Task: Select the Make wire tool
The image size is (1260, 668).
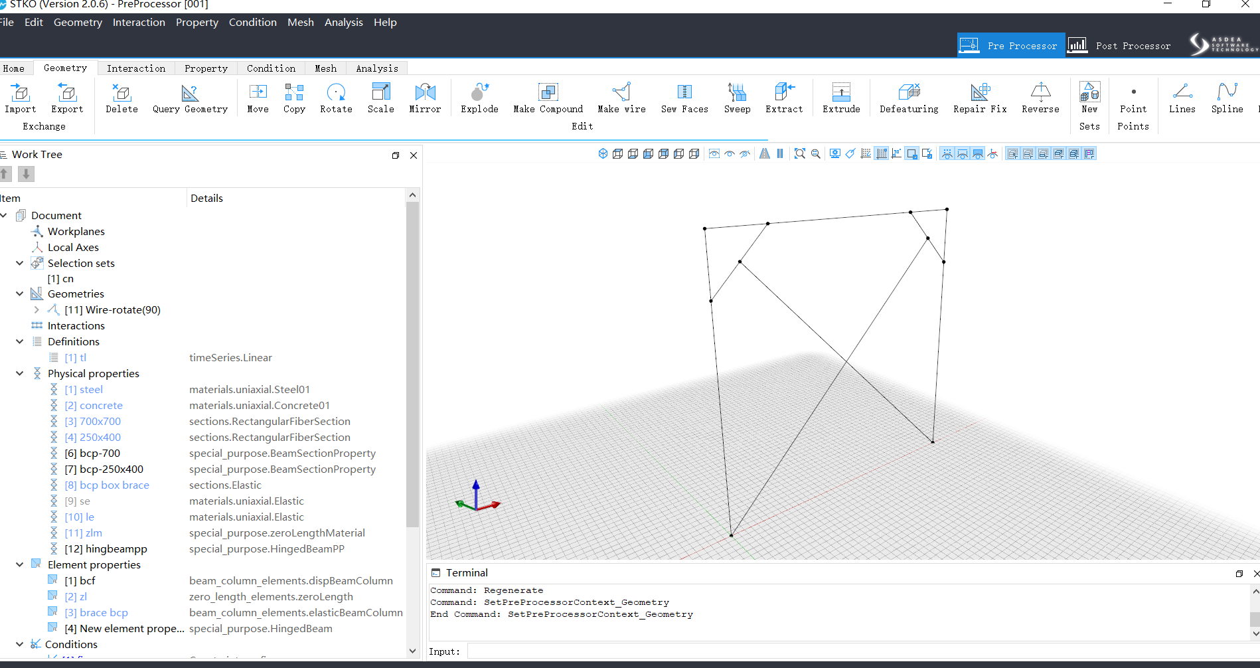Action: coord(621,98)
